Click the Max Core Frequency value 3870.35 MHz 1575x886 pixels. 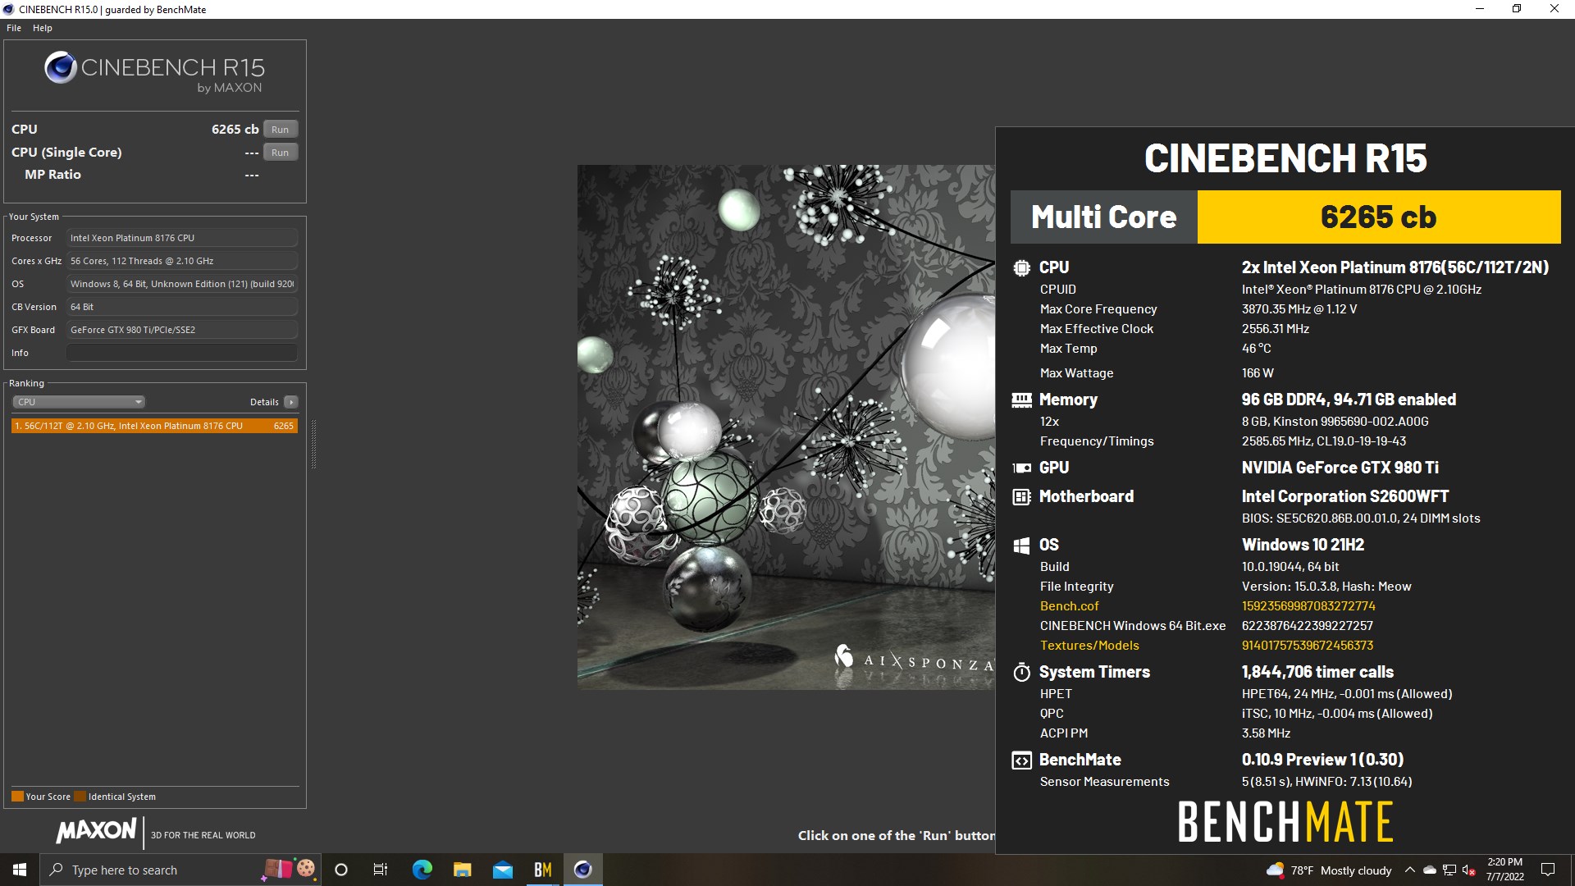(x=1299, y=309)
